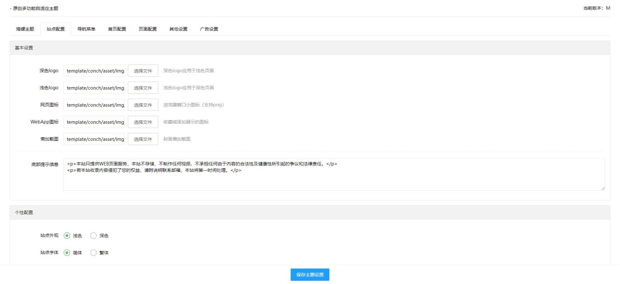Grab the 底部提示信息 textarea resize handle

602,188
